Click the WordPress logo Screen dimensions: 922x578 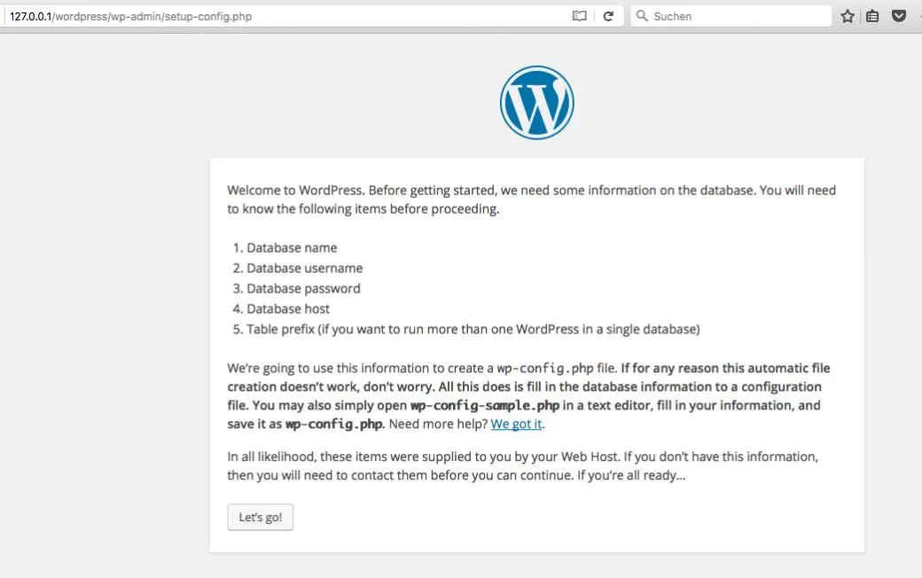[x=537, y=102]
